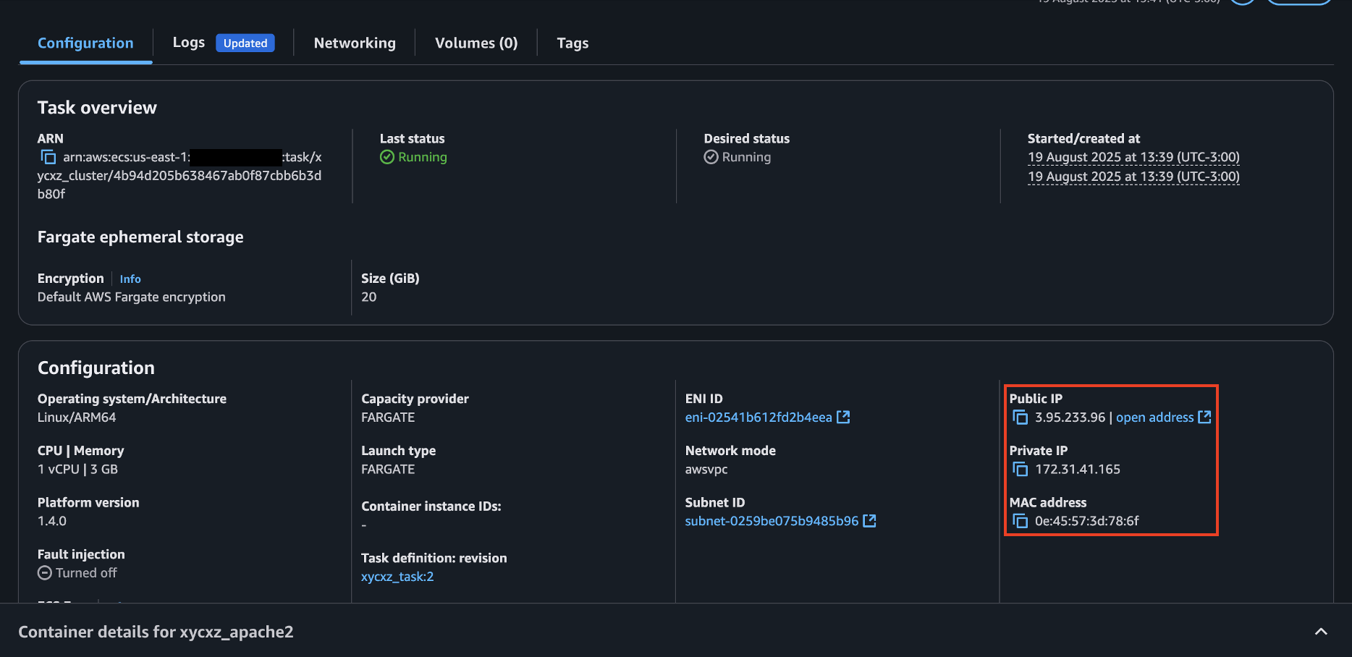Copy the MAC address value
The image size is (1352, 657).
(1020, 521)
